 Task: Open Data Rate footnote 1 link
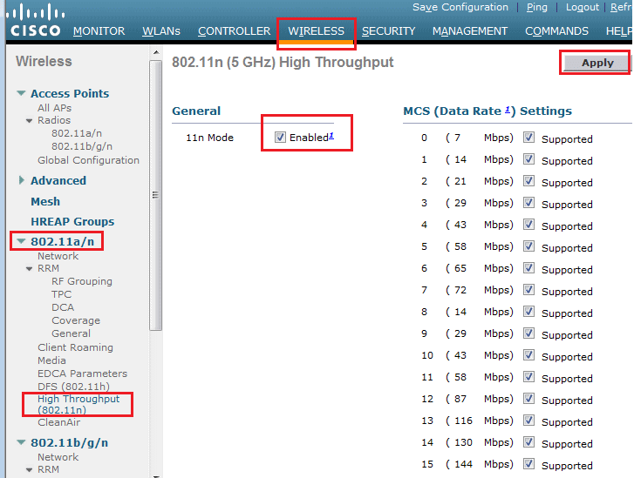pos(508,110)
